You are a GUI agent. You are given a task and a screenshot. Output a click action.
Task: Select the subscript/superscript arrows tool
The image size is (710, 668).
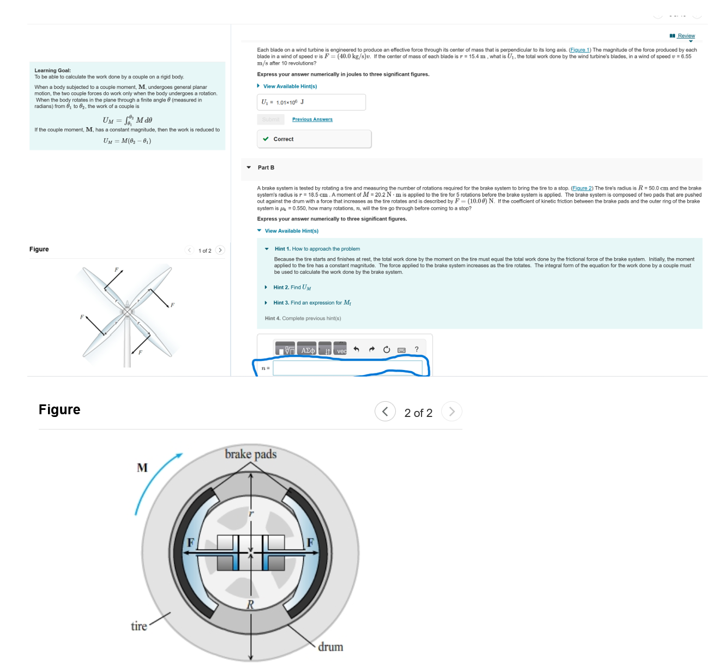coord(325,349)
